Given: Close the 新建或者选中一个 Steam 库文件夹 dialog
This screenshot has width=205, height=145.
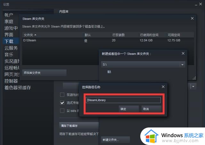Looking at the screenshot, I should [183, 54].
